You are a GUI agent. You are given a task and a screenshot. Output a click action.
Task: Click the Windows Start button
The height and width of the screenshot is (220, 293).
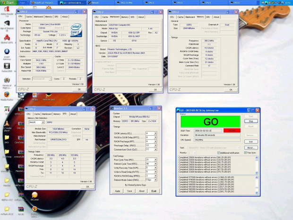point(9,3)
